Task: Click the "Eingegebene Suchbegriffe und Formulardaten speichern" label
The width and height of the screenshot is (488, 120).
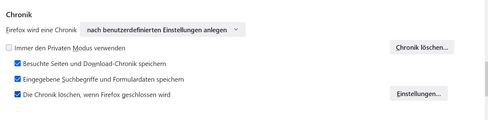Action: [104, 79]
